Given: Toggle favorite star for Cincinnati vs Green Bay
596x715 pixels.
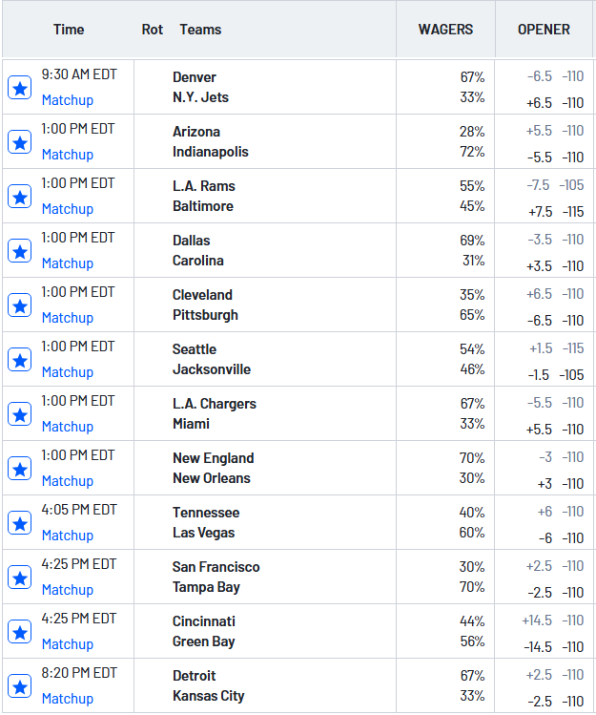Looking at the screenshot, I should click(19, 632).
